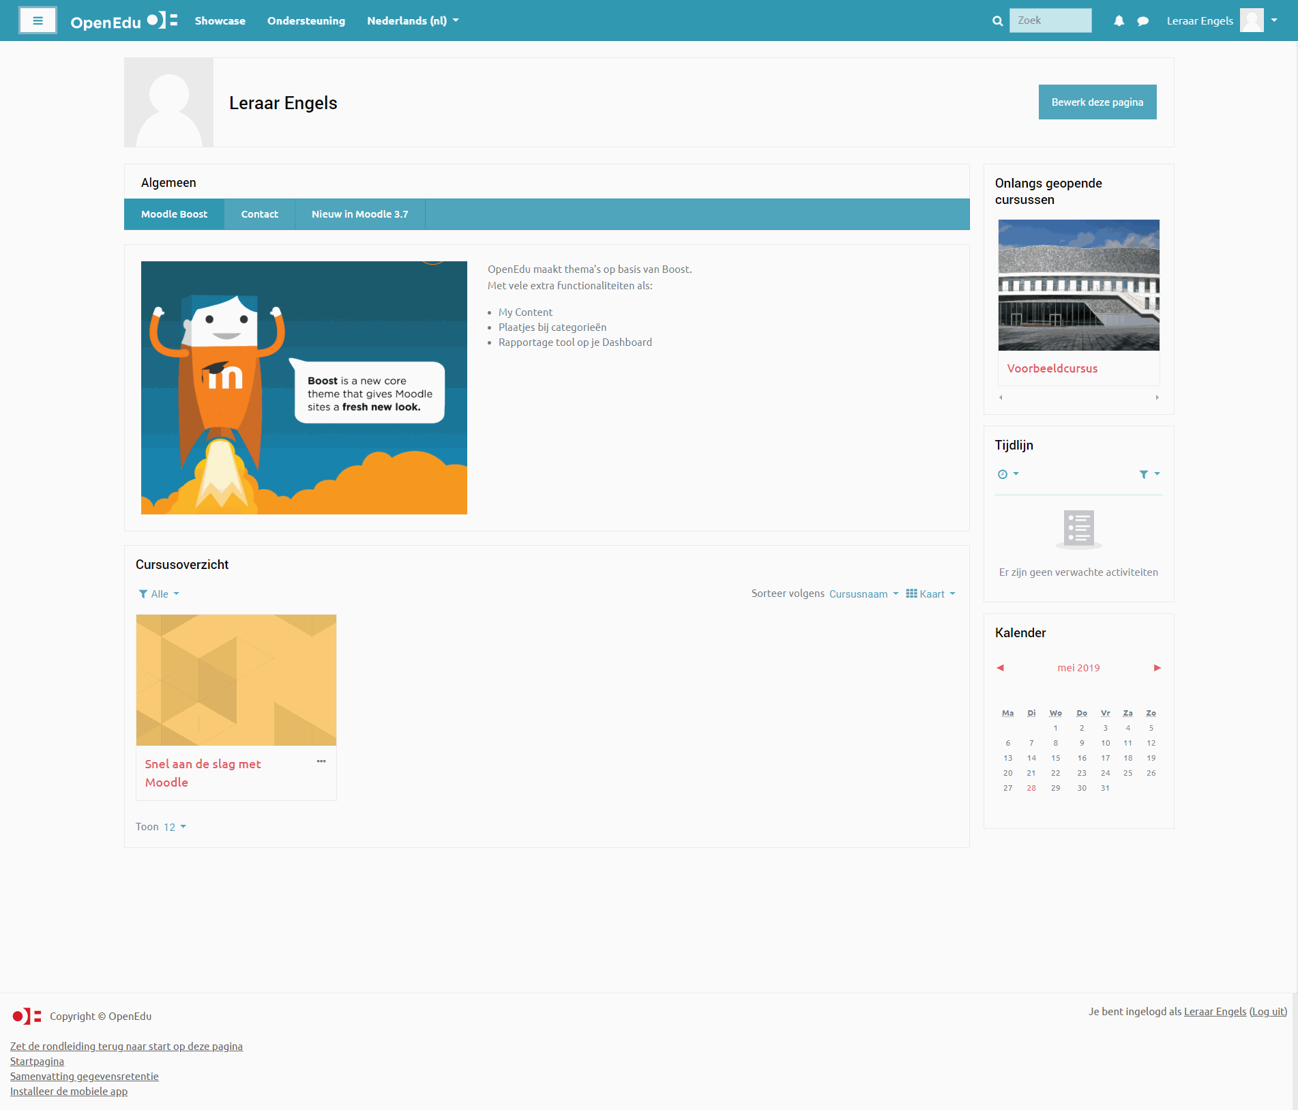The height and width of the screenshot is (1110, 1298).
Task: Click the footer OpenEdu logo
Action: tap(27, 1016)
